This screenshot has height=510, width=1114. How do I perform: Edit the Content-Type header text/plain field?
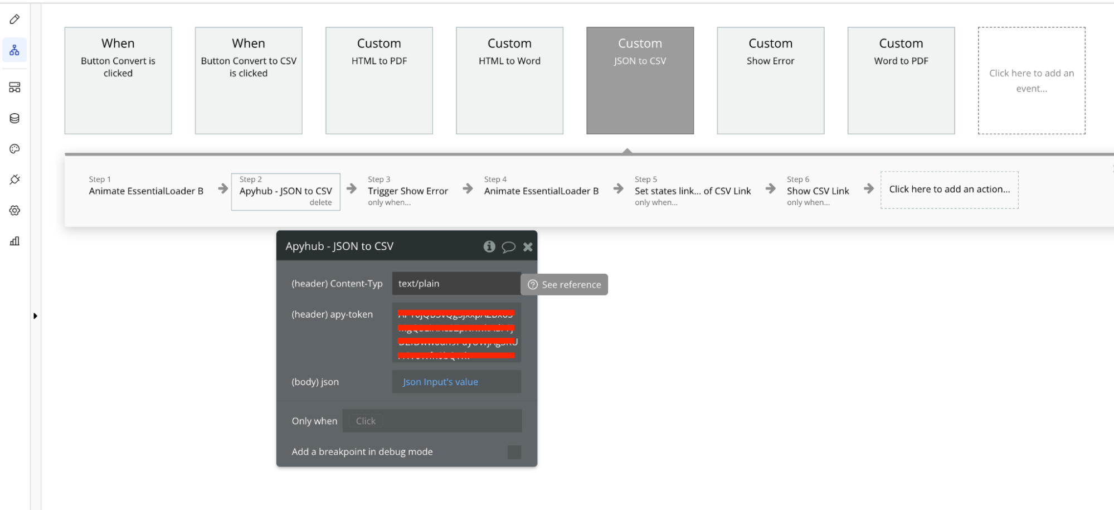[x=456, y=283]
